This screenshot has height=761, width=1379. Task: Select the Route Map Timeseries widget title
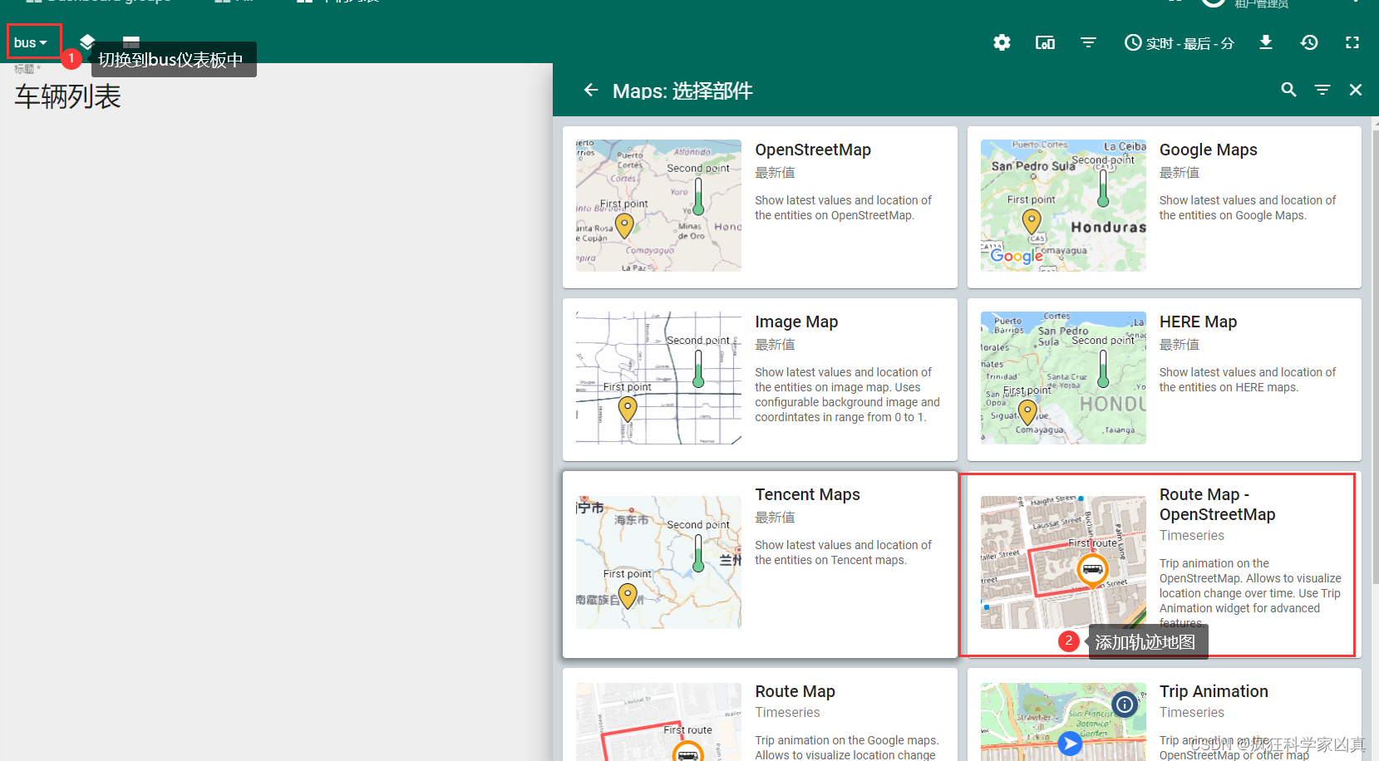coord(795,691)
